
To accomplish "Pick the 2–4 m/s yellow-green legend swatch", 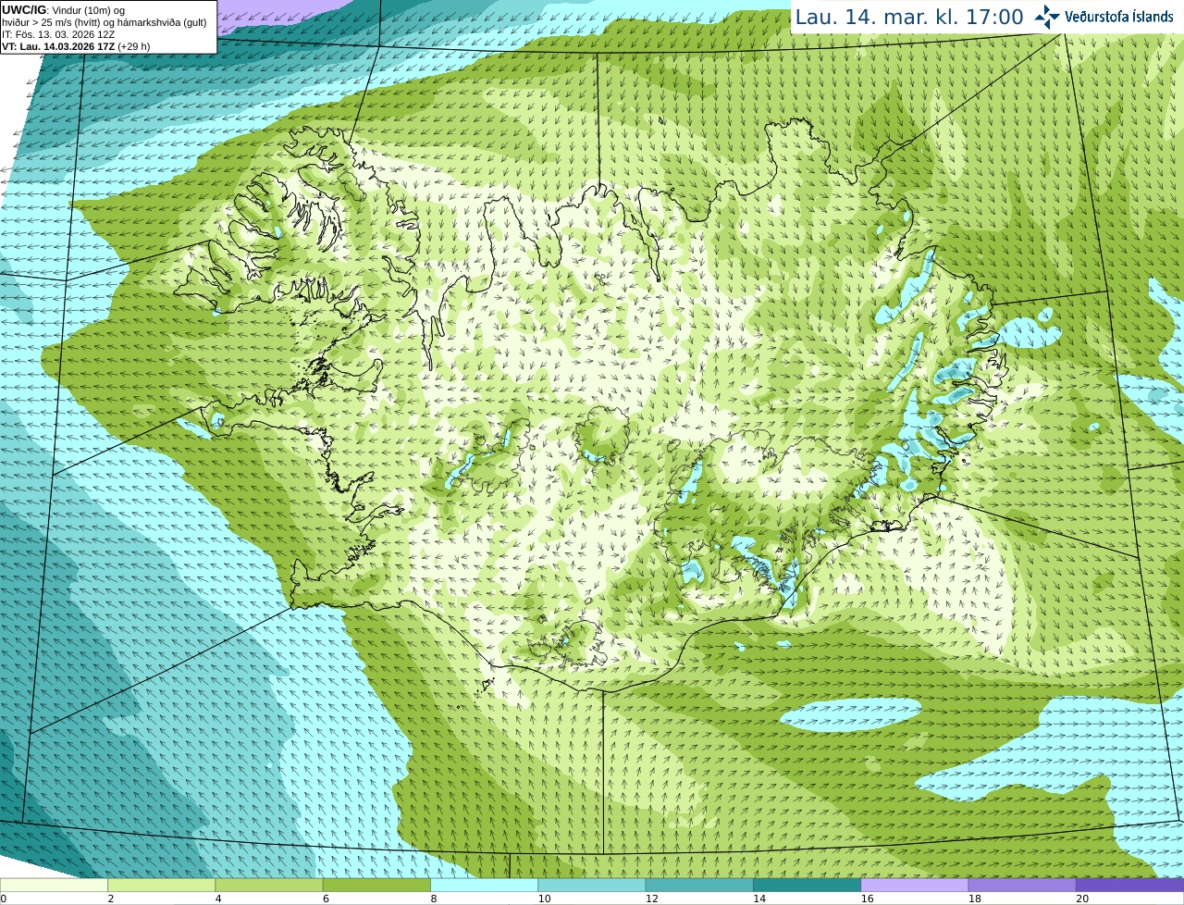I will coord(161,885).
